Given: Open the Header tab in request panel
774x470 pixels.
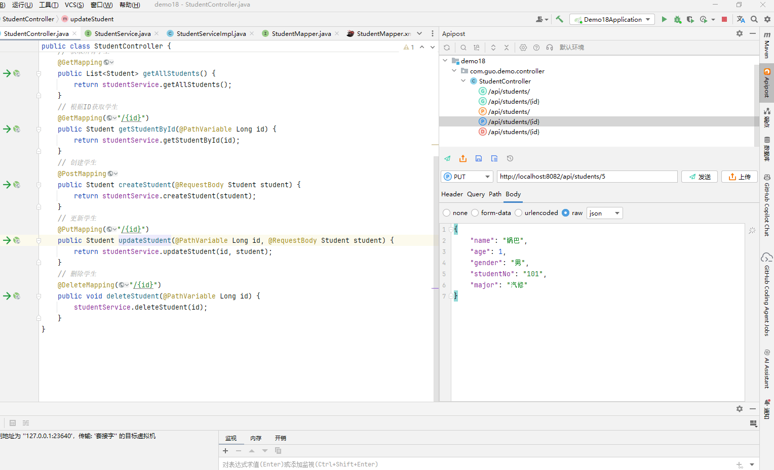Looking at the screenshot, I should tap(452, 194).
